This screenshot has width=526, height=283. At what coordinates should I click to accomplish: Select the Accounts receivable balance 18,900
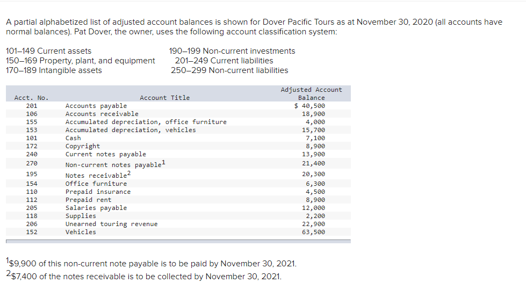tap(313, 114)
